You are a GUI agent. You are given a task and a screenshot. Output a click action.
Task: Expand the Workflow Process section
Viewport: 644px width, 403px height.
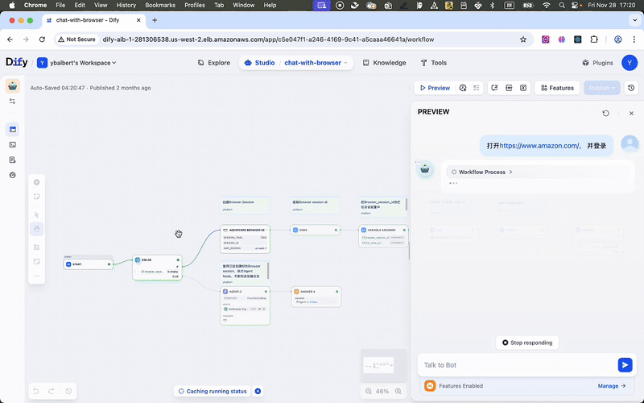coord(481,172)
